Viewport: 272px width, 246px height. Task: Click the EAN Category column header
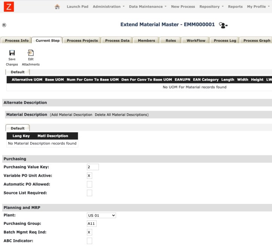click(206, 80)
